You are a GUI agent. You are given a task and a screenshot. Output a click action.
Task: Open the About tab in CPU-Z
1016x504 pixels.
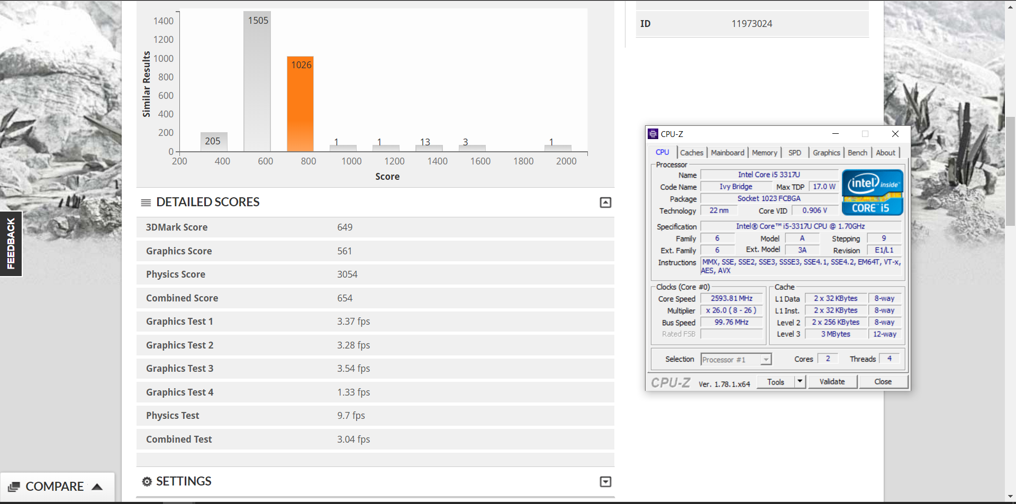[886, 152]
